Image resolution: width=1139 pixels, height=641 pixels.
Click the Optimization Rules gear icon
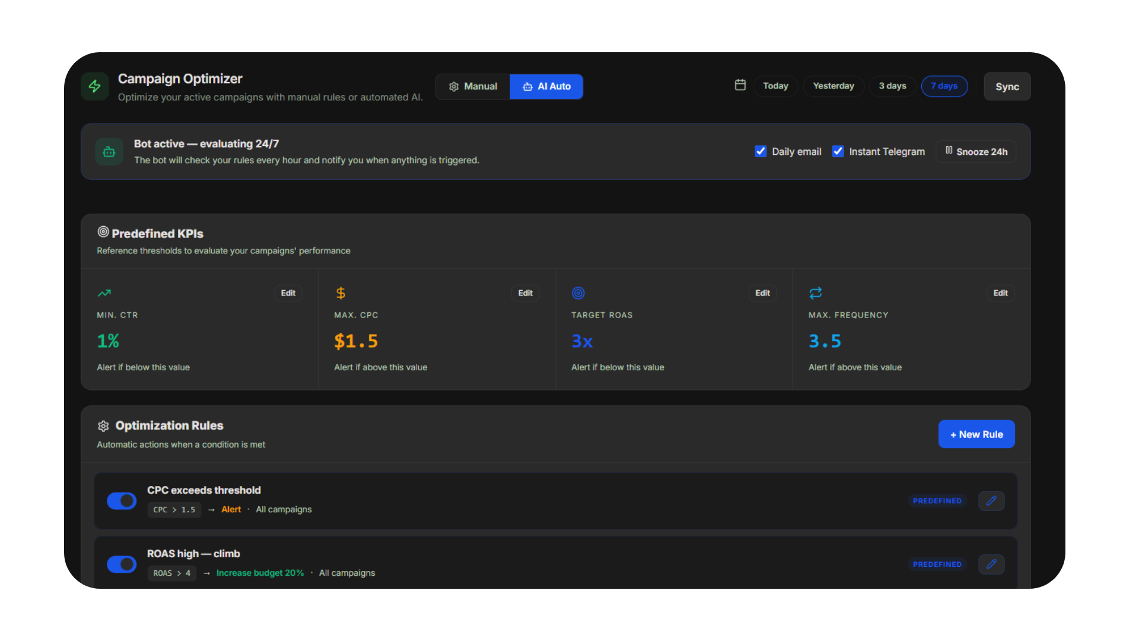103,426
